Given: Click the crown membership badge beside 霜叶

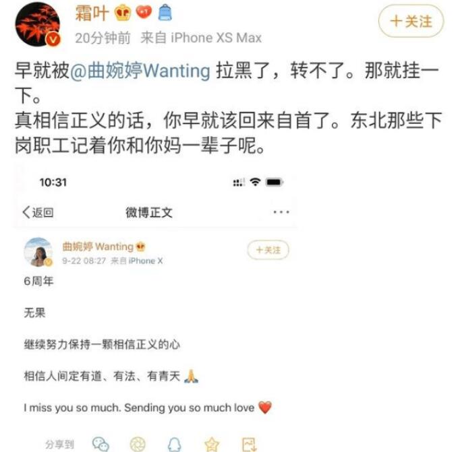Looking at the screenshot, I should point(122,13).
